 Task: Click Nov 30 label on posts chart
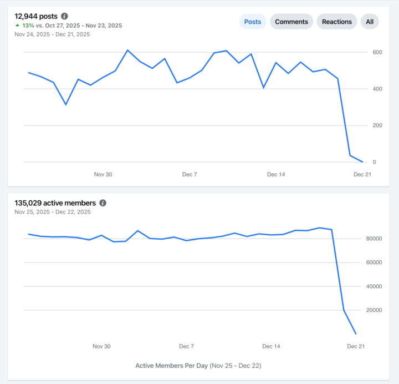(x=103, y=174)
